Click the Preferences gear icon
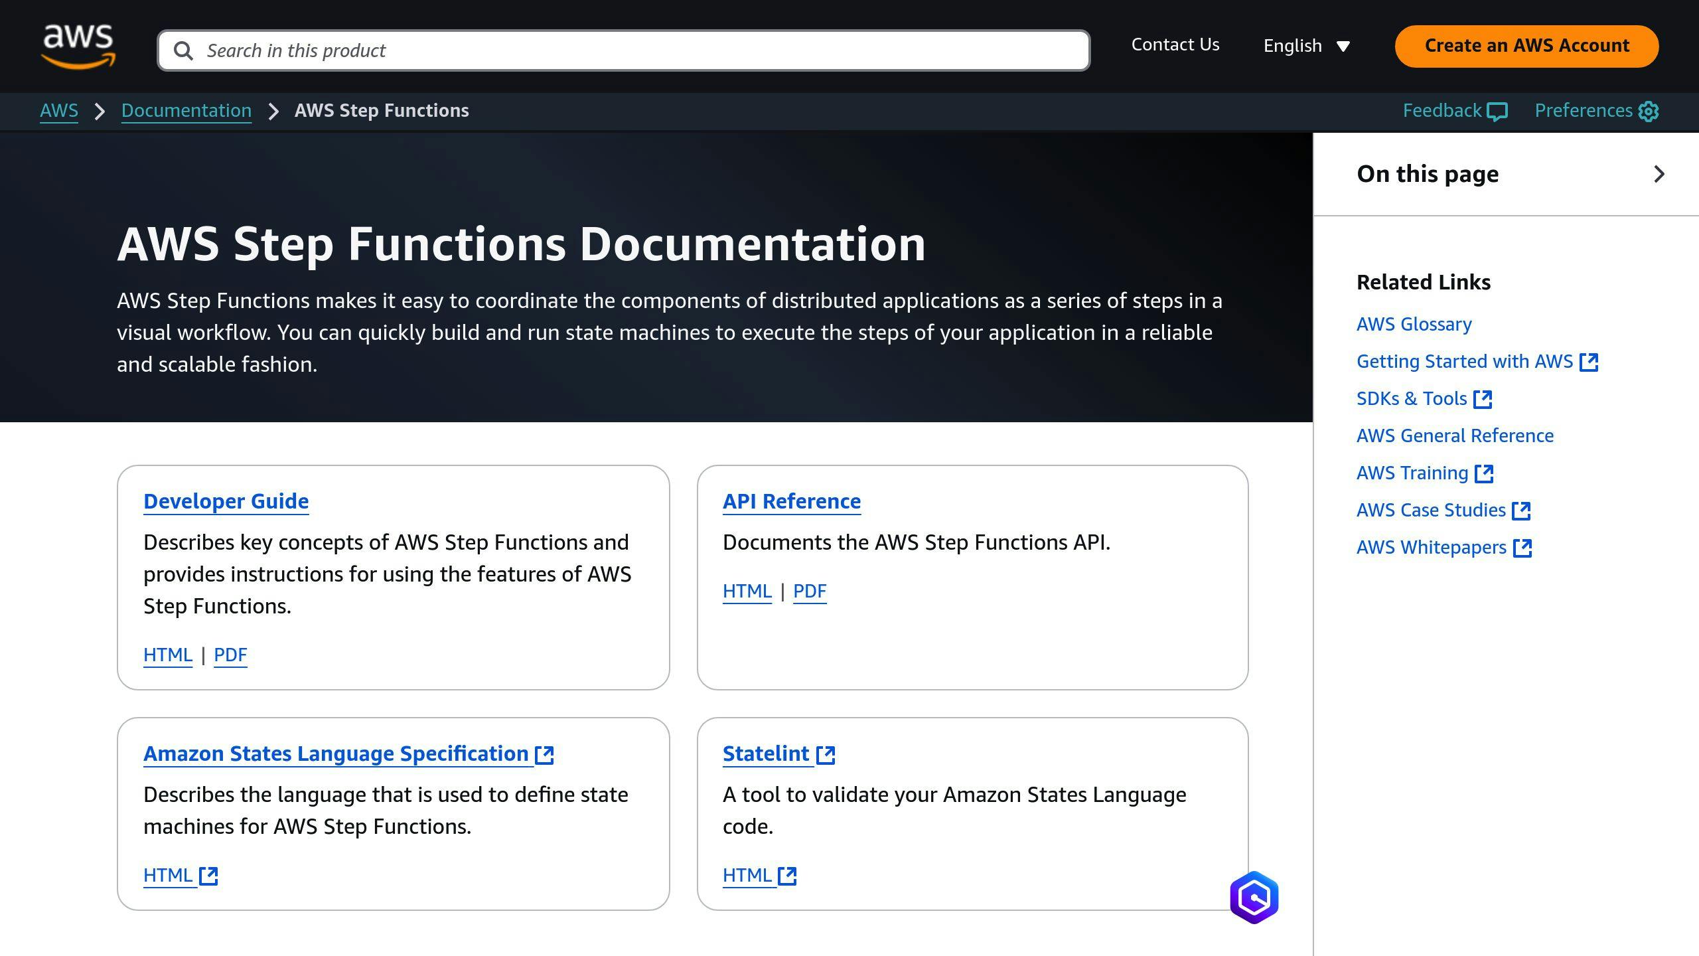This screenshot has height=956, width=1699. 1649,112
